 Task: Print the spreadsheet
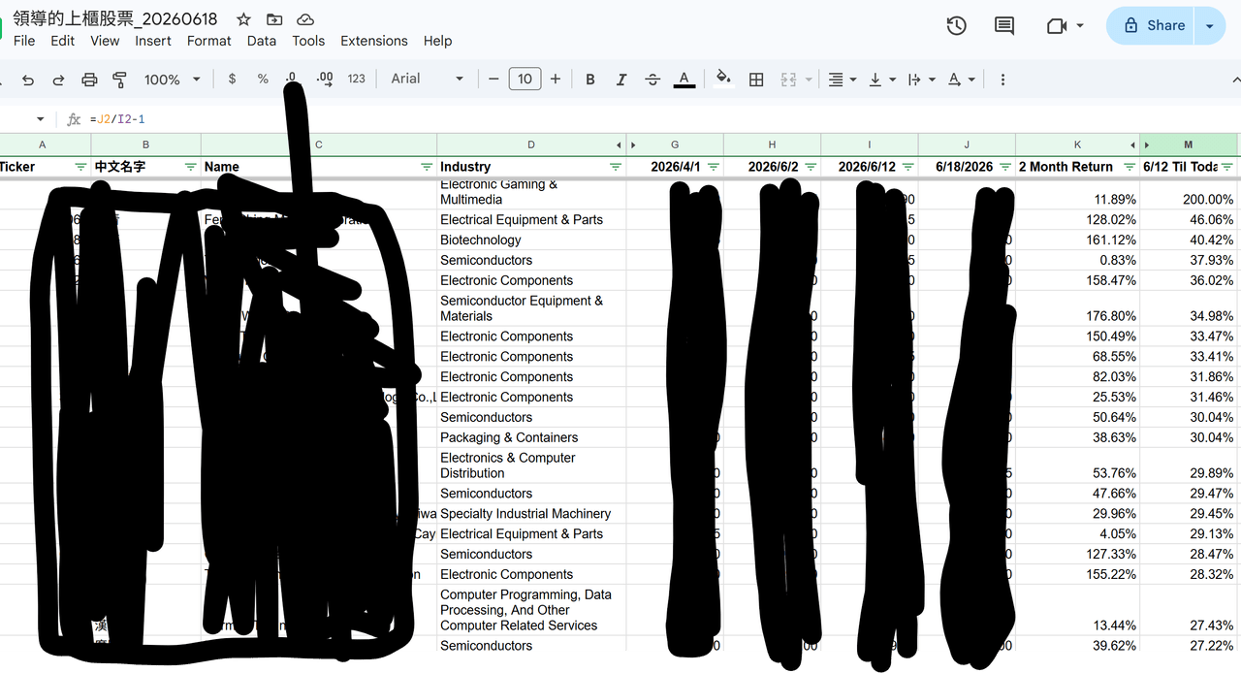89,80
